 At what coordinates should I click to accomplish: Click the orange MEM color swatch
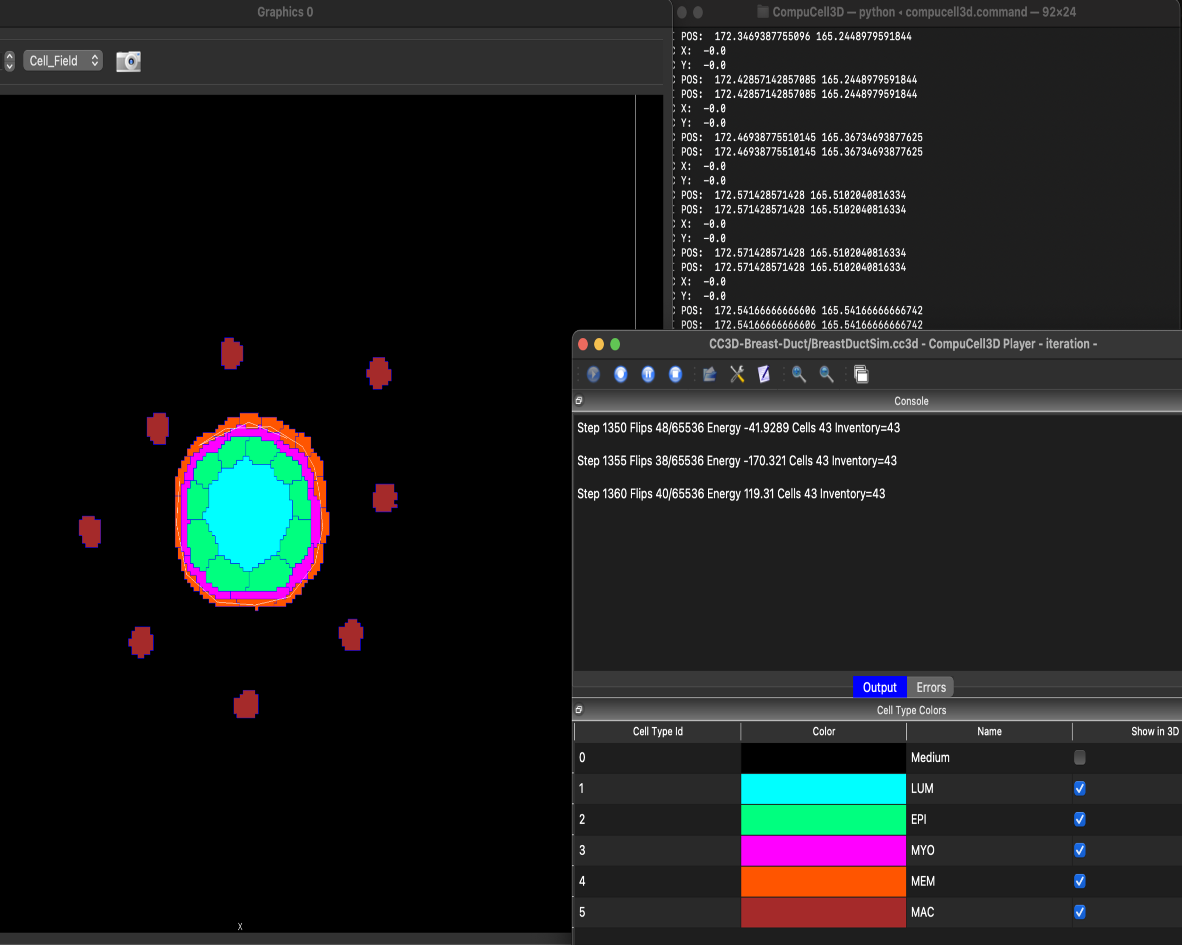pos(824,882)
